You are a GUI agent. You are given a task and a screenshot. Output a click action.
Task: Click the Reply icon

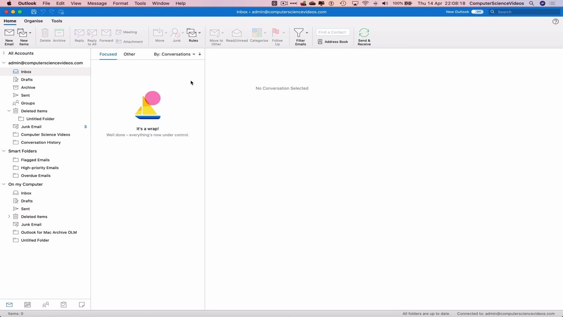[x=79, y=33]
